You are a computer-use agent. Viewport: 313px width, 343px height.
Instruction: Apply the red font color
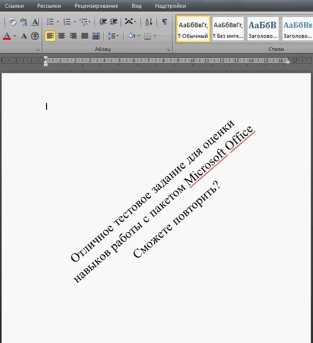click(7, 35)
